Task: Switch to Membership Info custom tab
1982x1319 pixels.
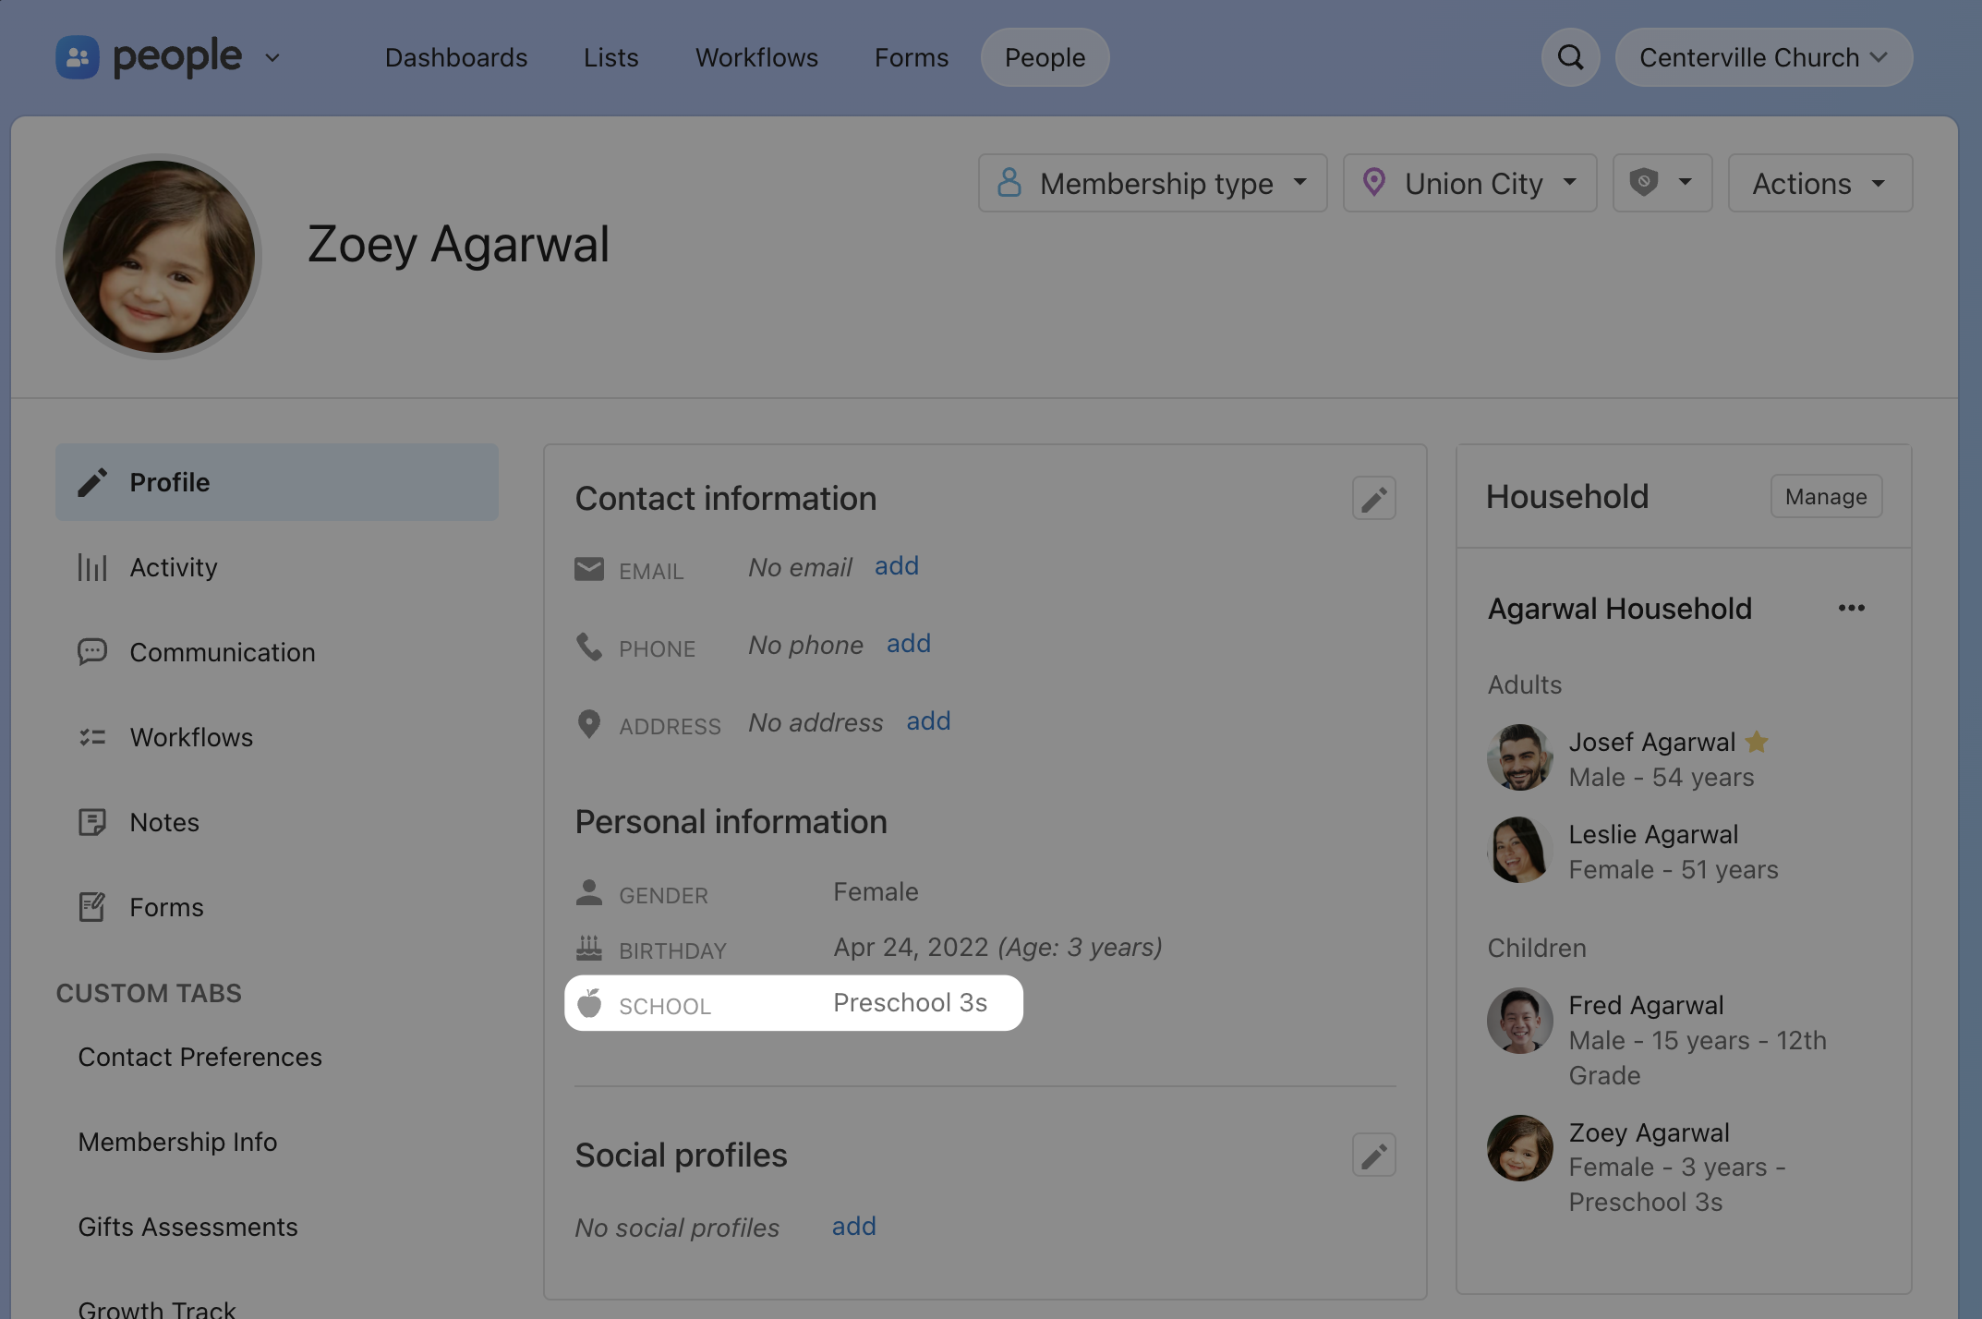Action: click(177, 1142)
